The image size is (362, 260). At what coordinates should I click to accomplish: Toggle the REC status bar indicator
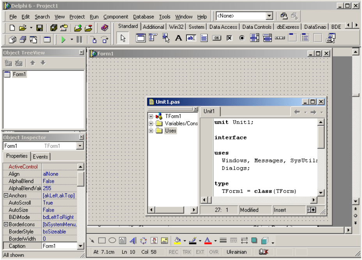[173, 252]
